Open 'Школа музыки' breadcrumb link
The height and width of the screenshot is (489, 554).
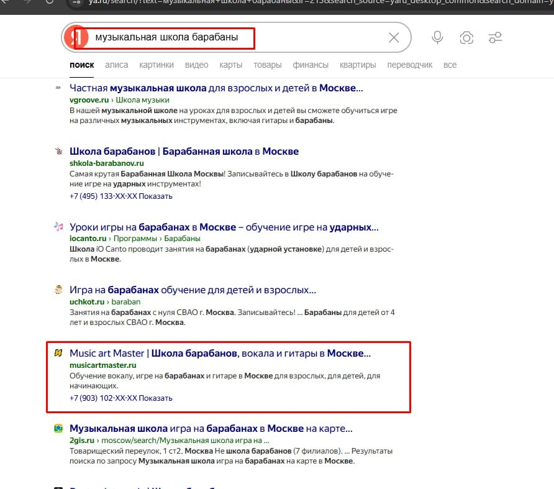142,100
